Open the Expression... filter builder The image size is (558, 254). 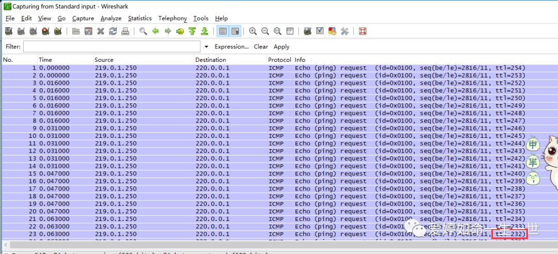(x=231, y=46)
